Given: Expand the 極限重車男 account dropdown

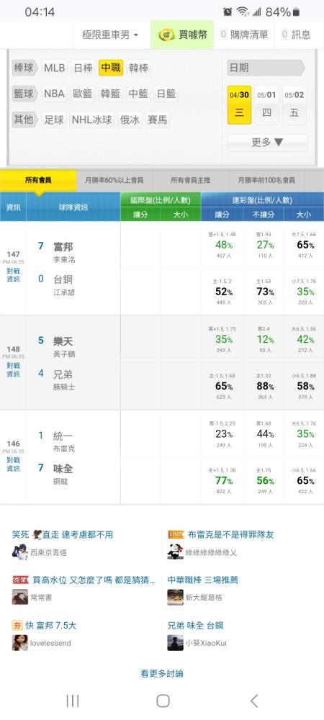Looking at the screenshot, I should [x=110, y=35].
